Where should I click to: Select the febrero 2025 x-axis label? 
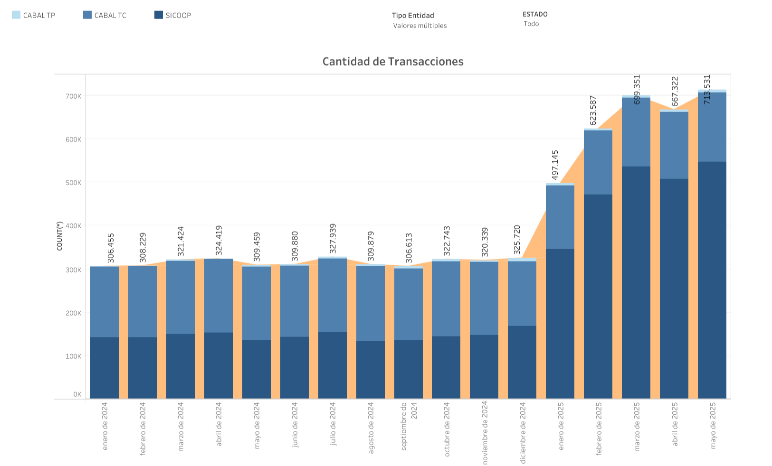coord(599,429)
